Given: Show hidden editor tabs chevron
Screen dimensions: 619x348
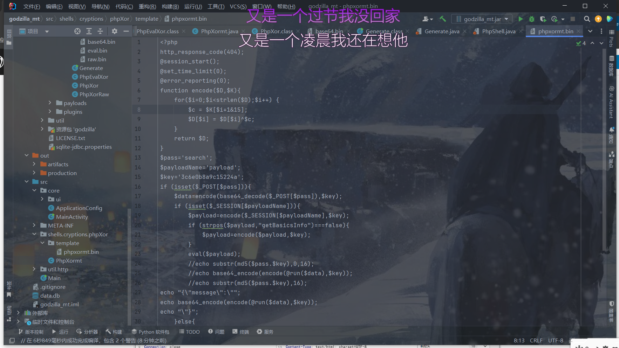Looking at the screenshot, I should (590, 31).
